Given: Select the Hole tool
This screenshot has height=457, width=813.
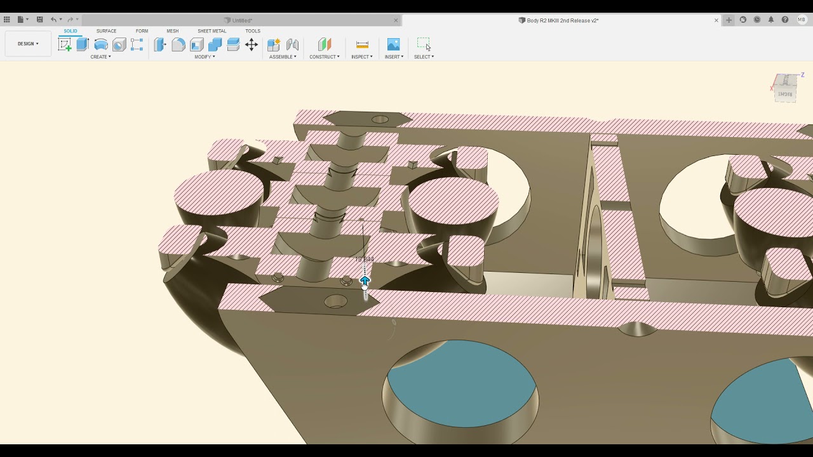Looking at the screenshot, I should (119, 44).
